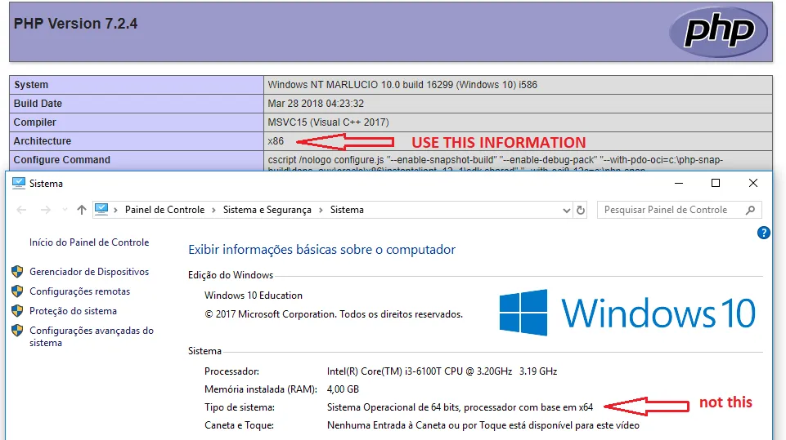
Task: Click the search magnifier icon
Action: point(750,210)
